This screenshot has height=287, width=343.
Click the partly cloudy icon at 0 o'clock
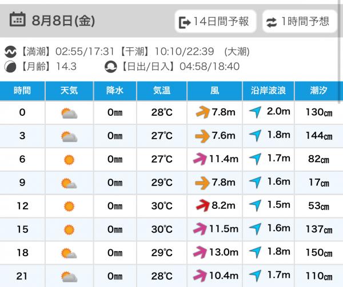[x=69, y=114]
